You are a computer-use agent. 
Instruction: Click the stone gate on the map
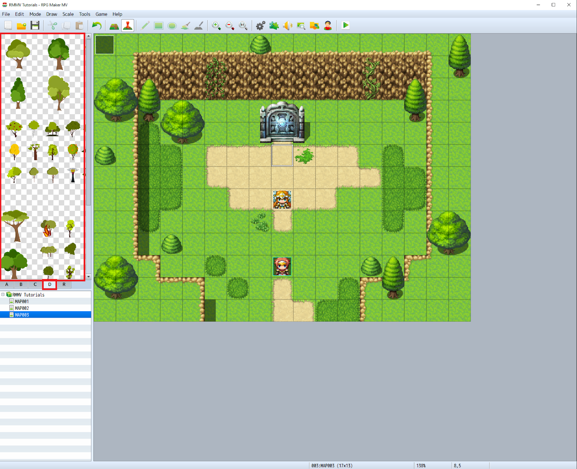[282, 122]
